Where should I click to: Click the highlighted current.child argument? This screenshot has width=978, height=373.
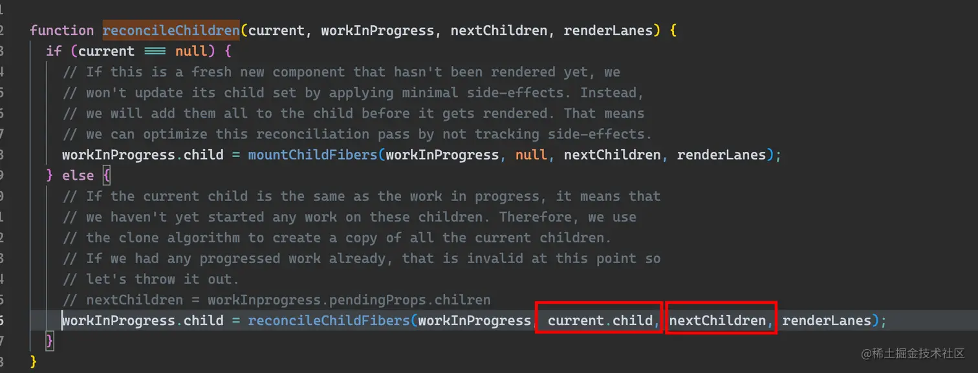(600, 321)
